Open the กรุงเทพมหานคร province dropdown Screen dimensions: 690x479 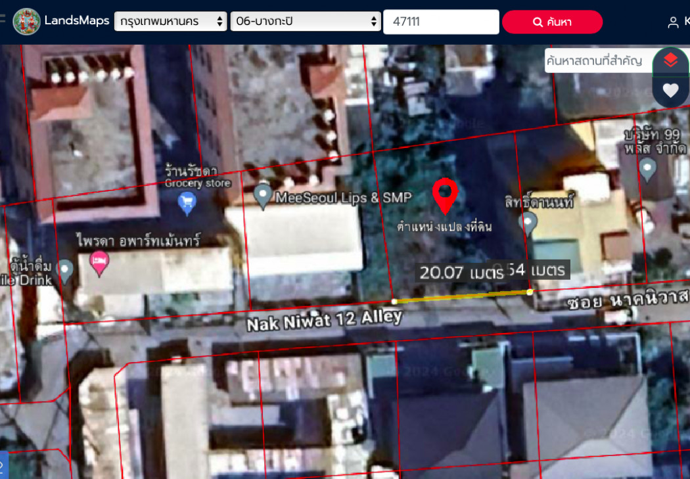(170, 22)
